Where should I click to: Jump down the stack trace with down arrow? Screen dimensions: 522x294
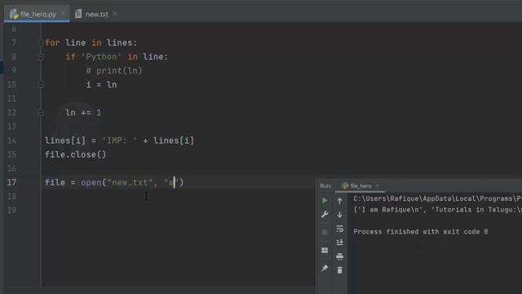pos(339,215)
